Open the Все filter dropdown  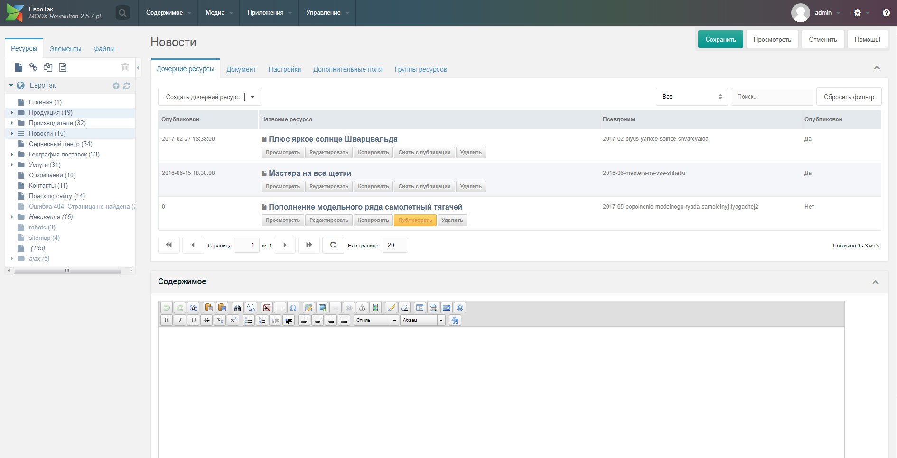tap(692, 97)
